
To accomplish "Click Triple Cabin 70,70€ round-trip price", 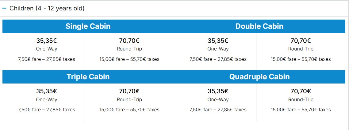I will (x=129, y=91).
